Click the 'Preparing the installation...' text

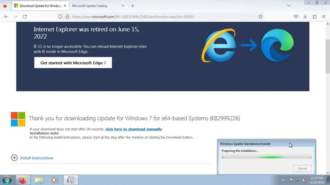[240, 151]
